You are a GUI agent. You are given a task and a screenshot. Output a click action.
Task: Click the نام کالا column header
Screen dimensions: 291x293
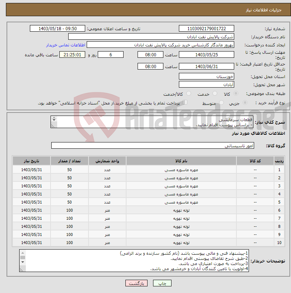tap(181, 161)
